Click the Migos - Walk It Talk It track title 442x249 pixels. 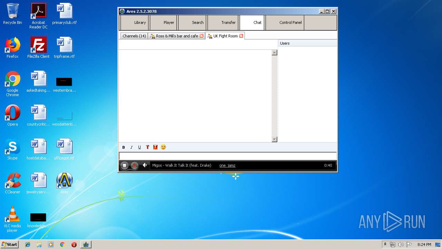tap(182, 165)
